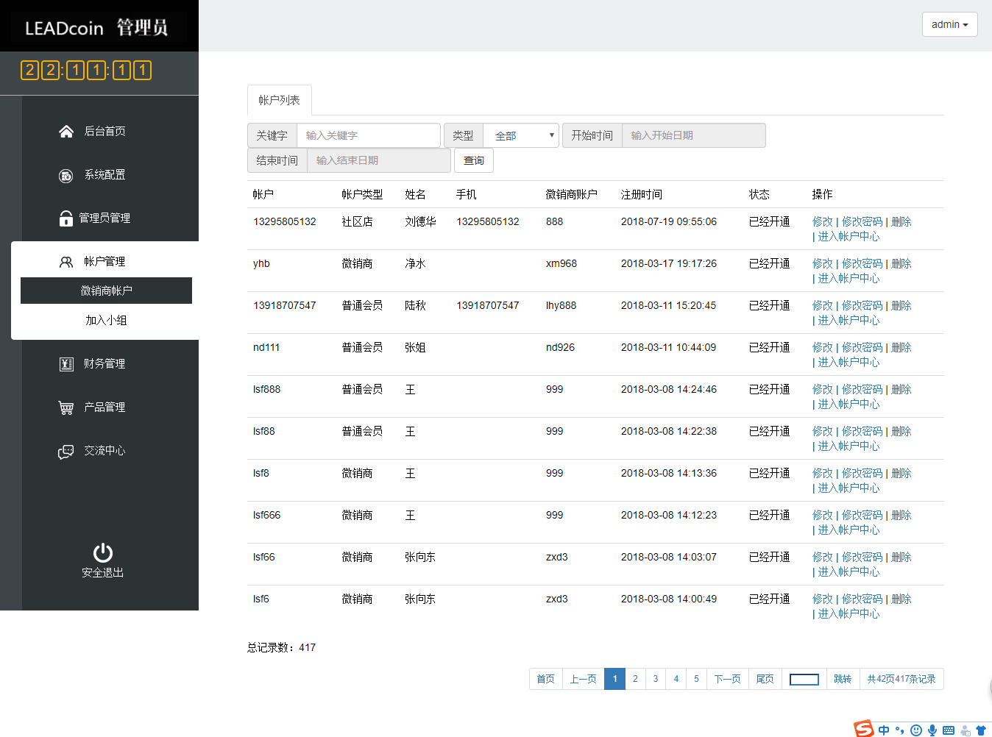Viewport: 992px width, 737px height.
Task: Open the admin user dropdown
Action: 949,24
